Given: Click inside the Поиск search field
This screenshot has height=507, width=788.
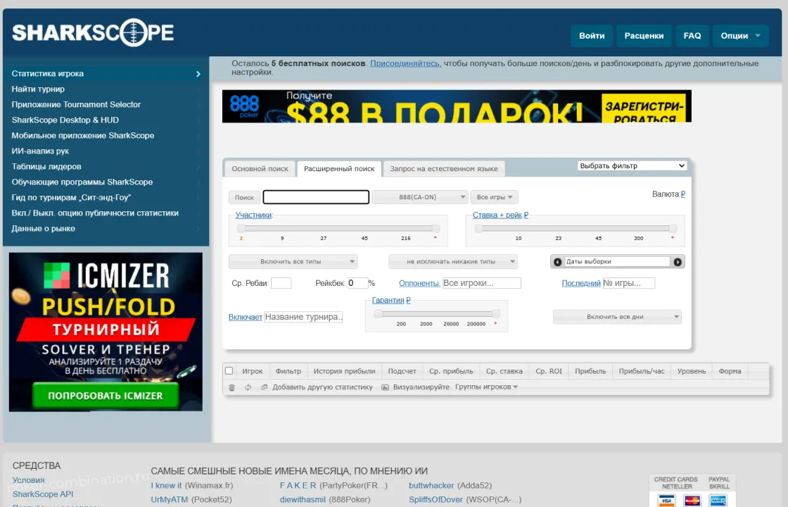Looking at the screenshot, I should coord(315,196).
